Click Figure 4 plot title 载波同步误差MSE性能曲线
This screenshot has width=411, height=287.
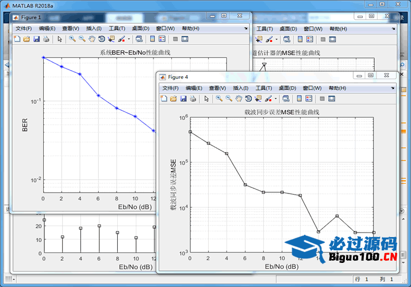pos(282,113)
